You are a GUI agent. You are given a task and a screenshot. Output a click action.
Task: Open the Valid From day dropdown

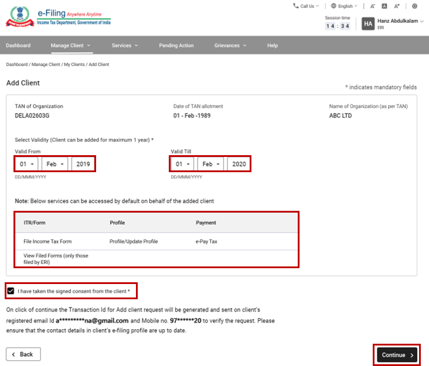pyautogui.click(x=28, y=165)
